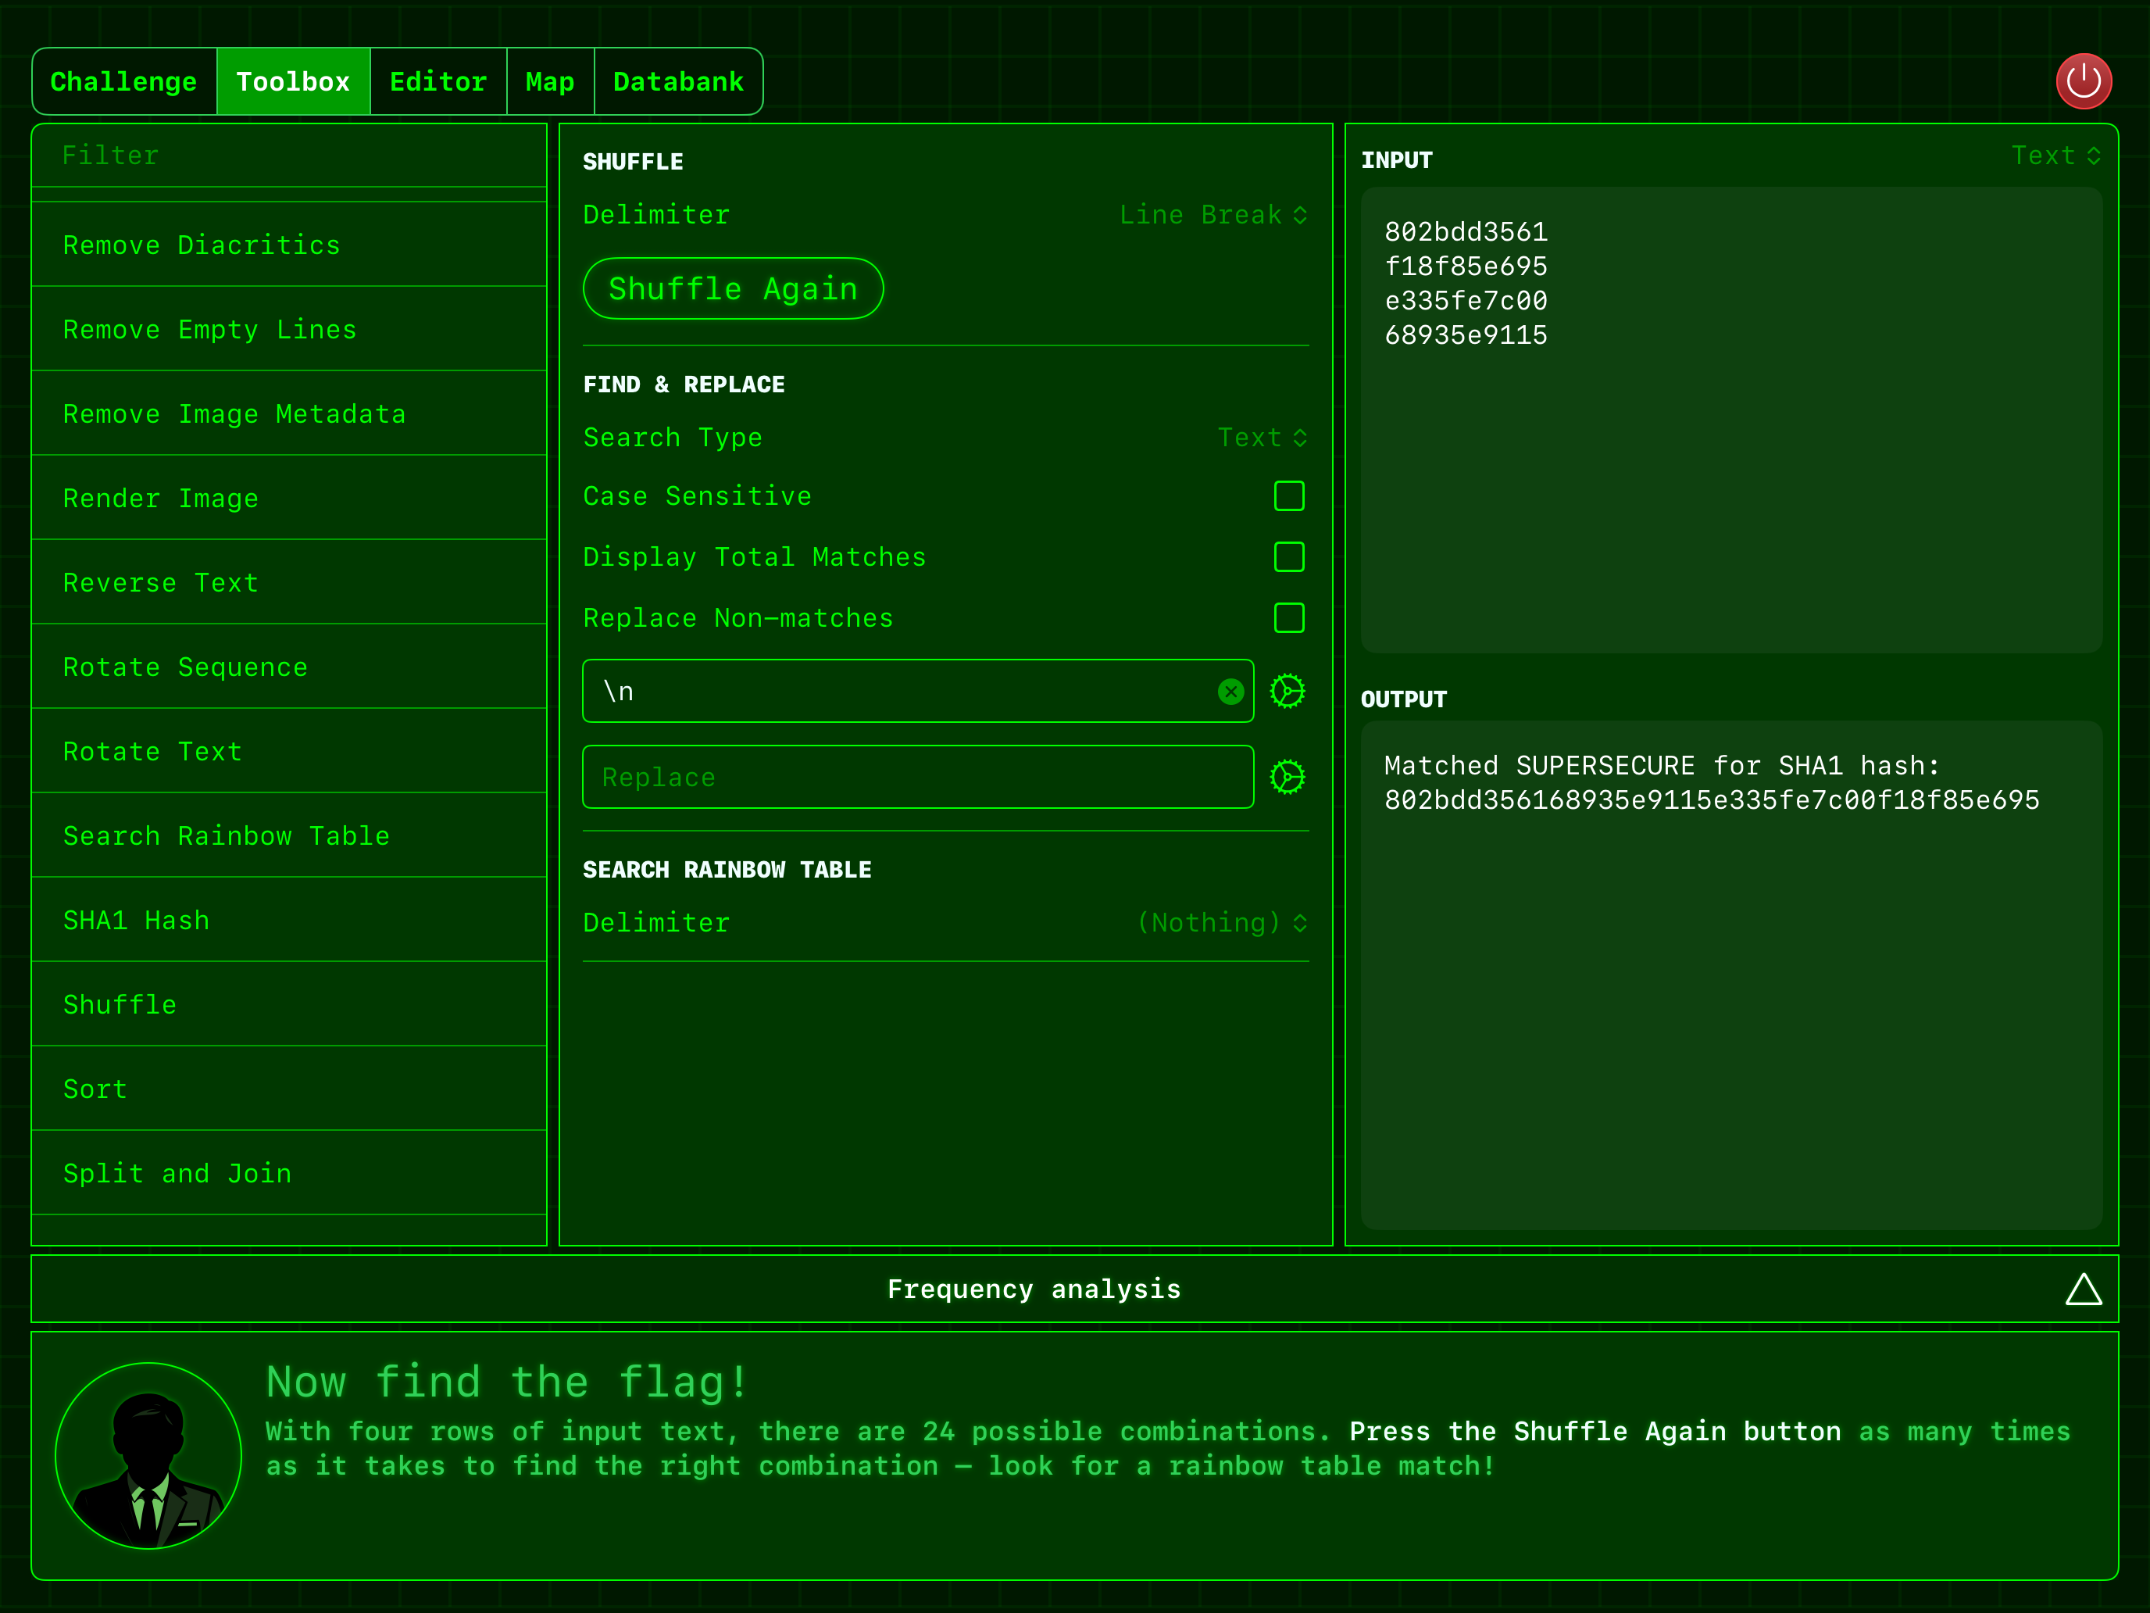
Task: Click the hacker assistant avatar
Action: pos(148,1455)
